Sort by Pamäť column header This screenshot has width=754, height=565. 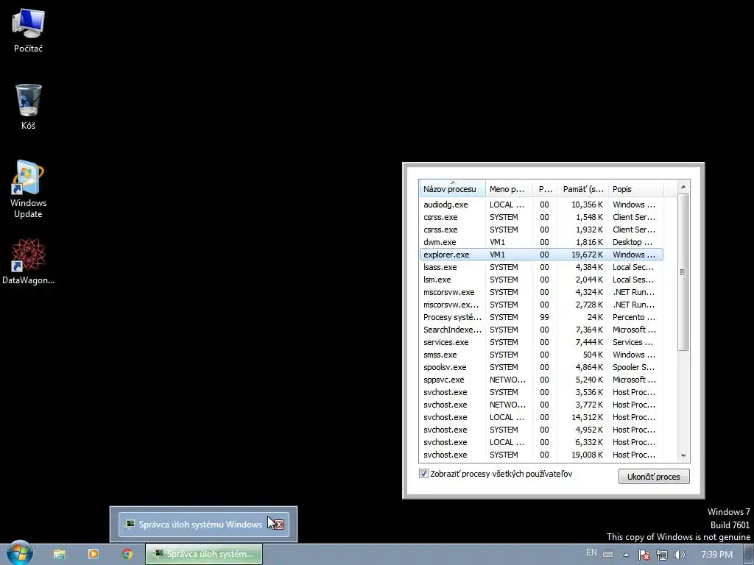point(583,189)
